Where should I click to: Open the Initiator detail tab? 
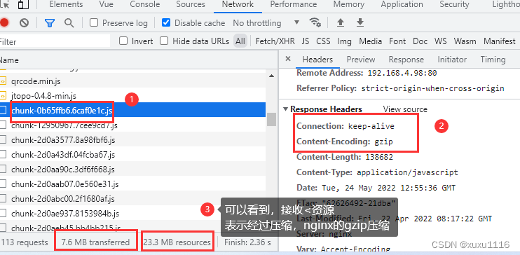(452, 60)
